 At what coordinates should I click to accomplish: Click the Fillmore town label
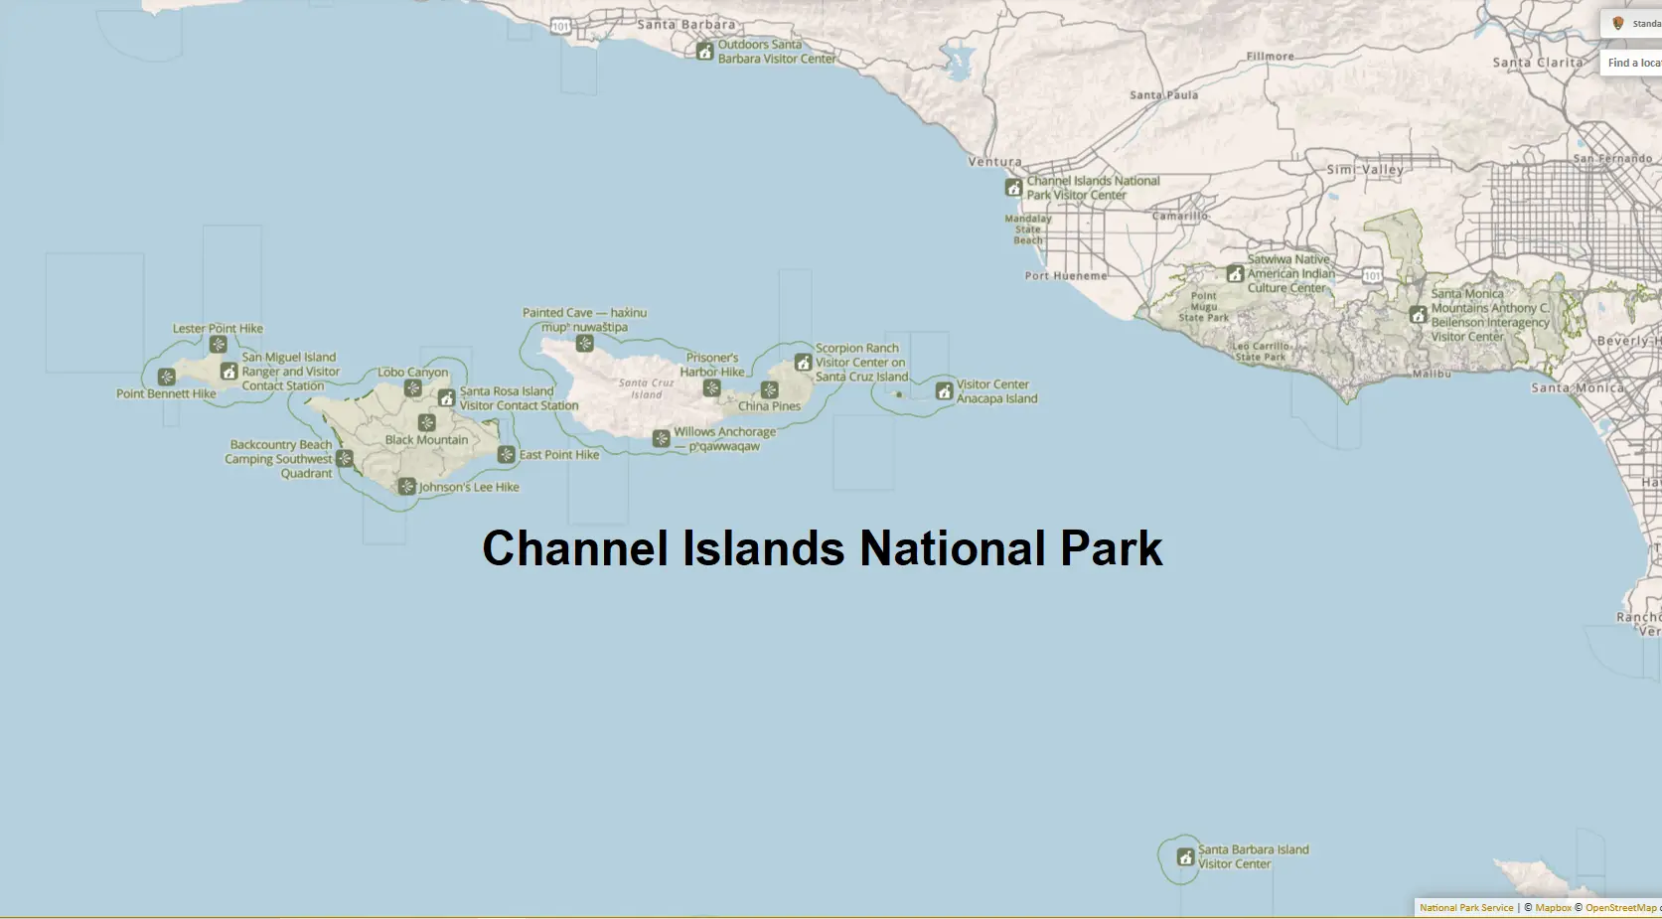pos(1271,57)
